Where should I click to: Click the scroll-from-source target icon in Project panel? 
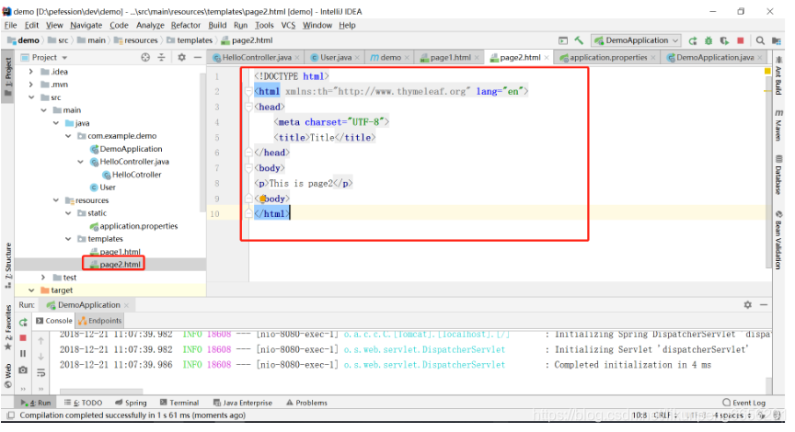pyautogui.click(x=145, y=57)
